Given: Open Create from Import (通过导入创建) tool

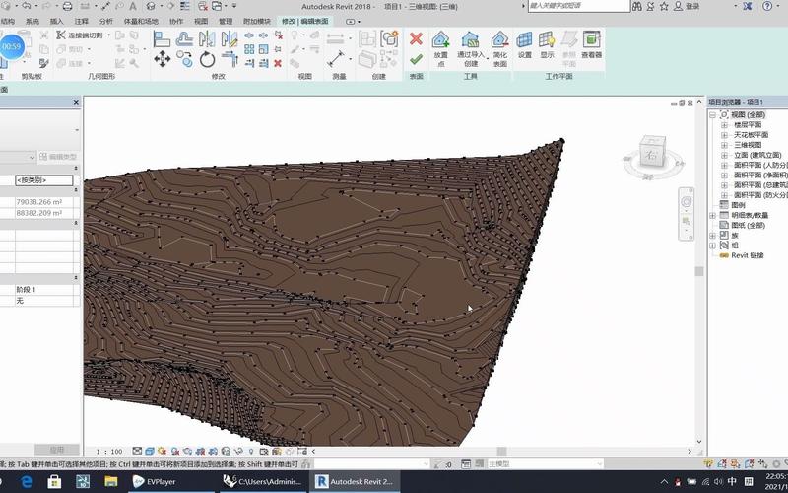Looking at the screenshot, I should pos(471,48).
